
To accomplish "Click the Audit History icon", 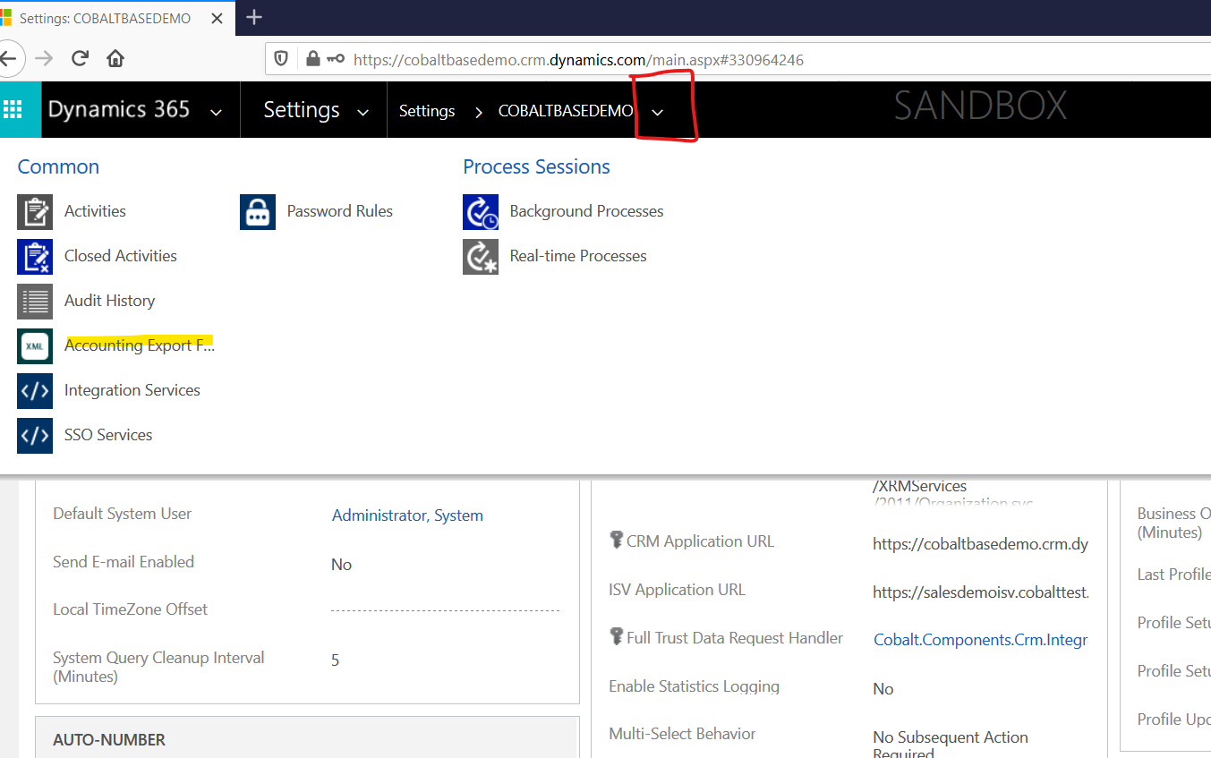I will pyautogui.click(x=35, y=302).
